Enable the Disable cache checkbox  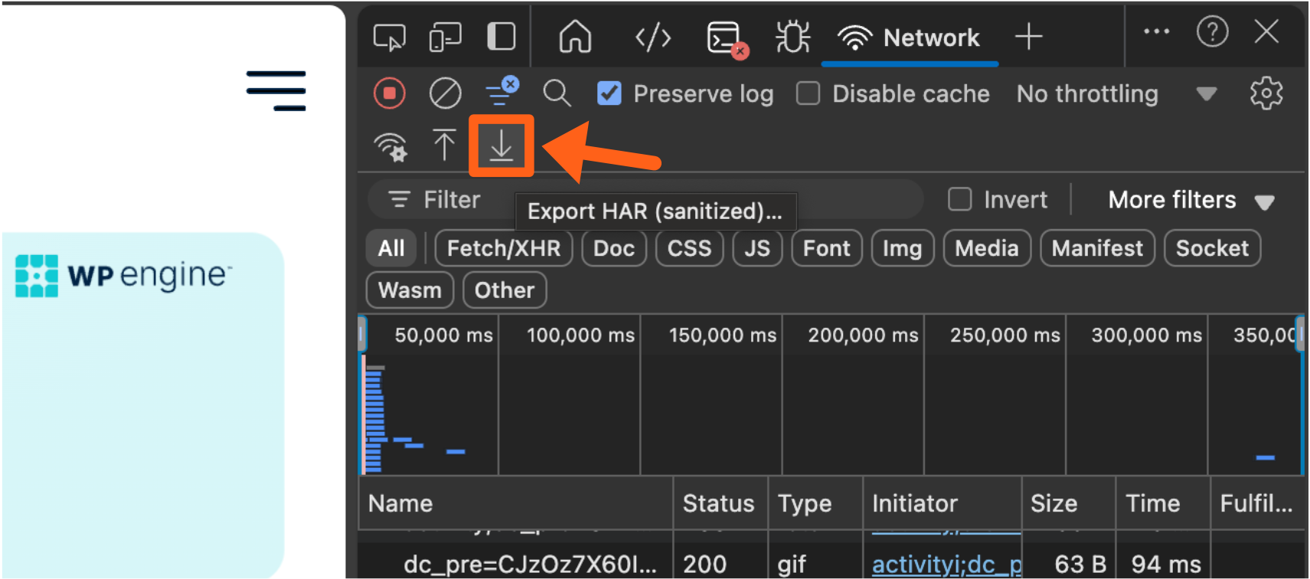tap(809, 93)
